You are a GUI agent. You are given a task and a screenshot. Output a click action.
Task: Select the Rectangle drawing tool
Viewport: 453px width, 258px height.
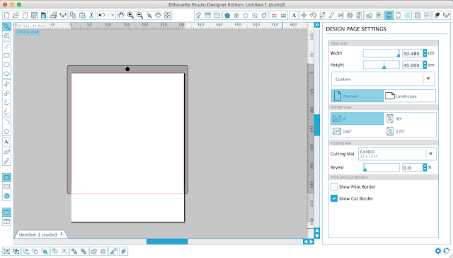tap(6, 55)
